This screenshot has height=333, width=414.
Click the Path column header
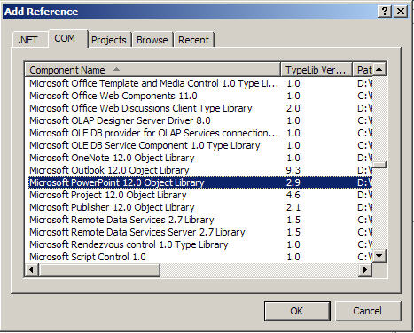363,70
